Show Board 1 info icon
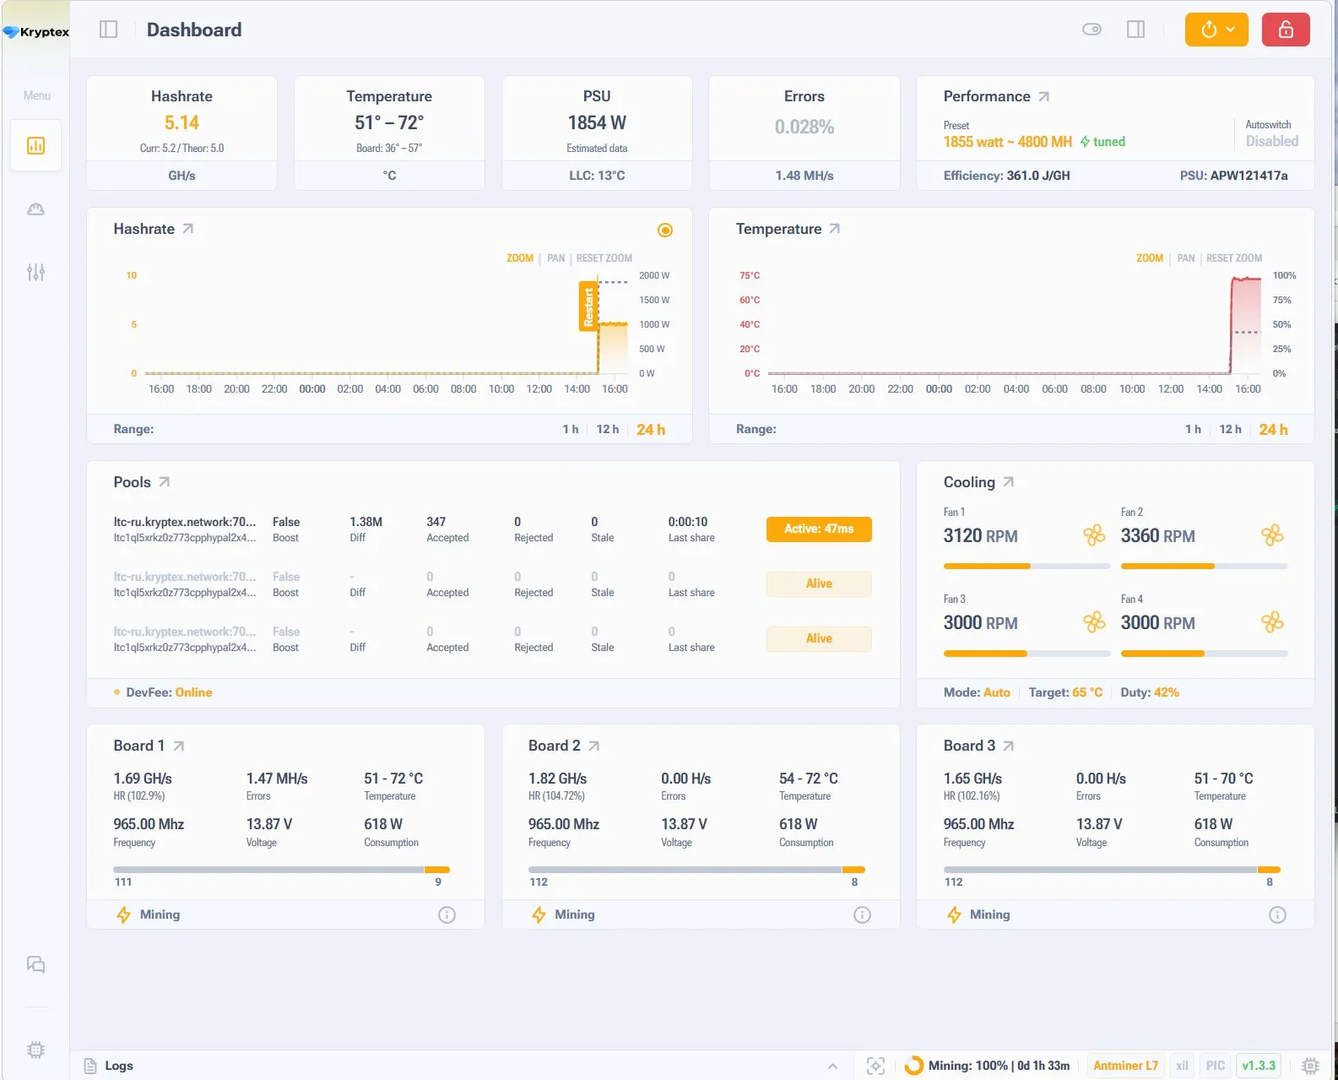This screenshot has height=1080, width=1338. point(447,914)
